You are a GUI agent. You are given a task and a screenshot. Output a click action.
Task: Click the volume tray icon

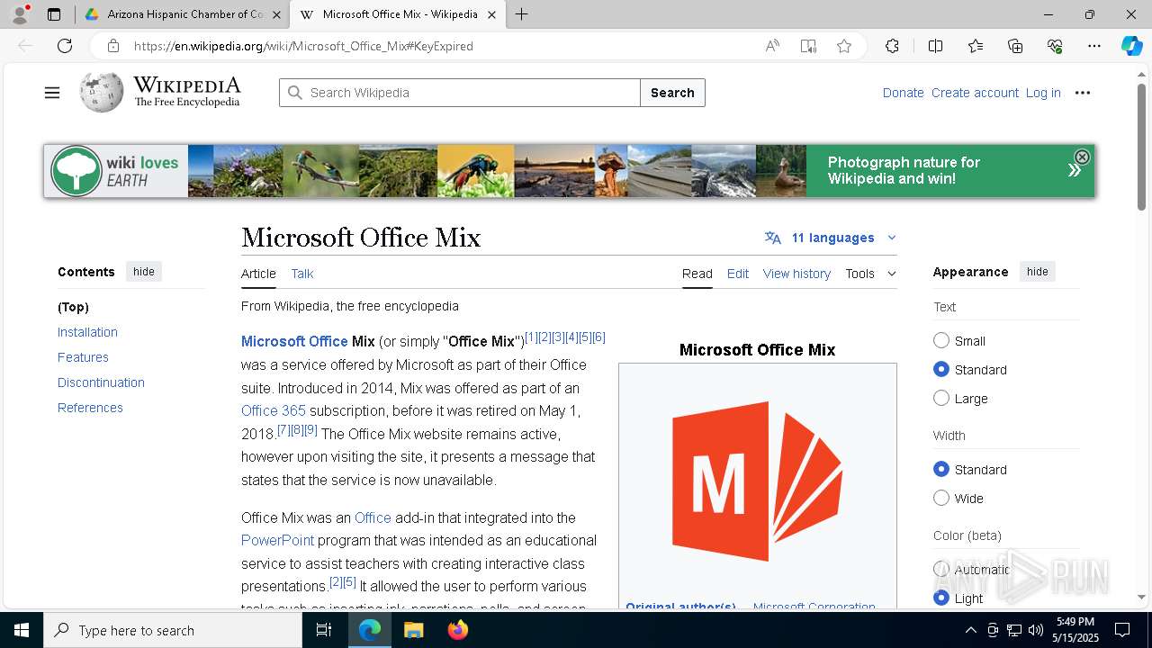click(x=1035, y=630)
